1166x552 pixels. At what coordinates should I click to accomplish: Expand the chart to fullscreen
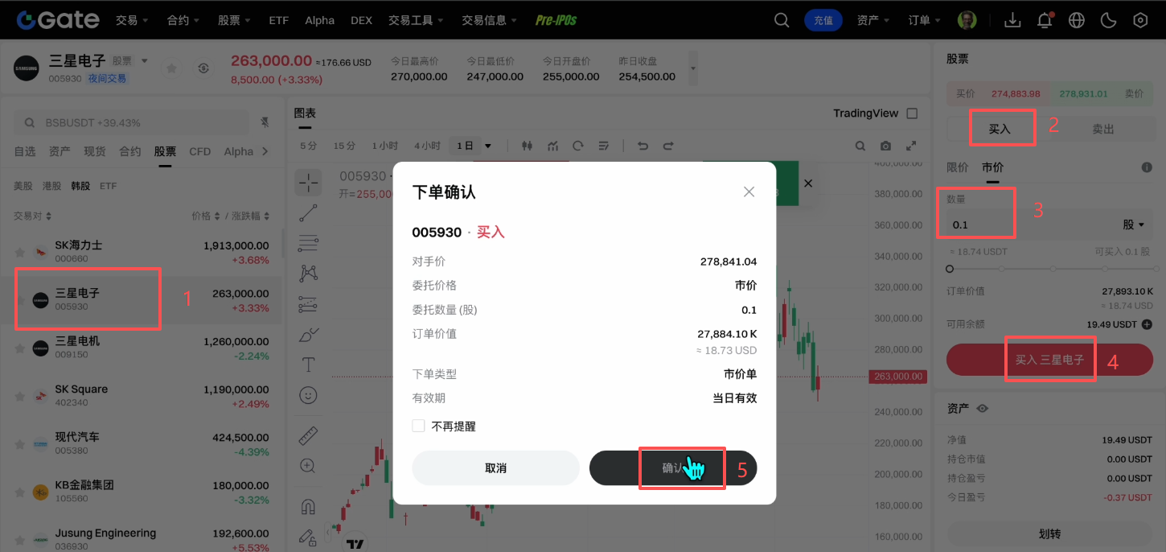(x=911, y=146)
